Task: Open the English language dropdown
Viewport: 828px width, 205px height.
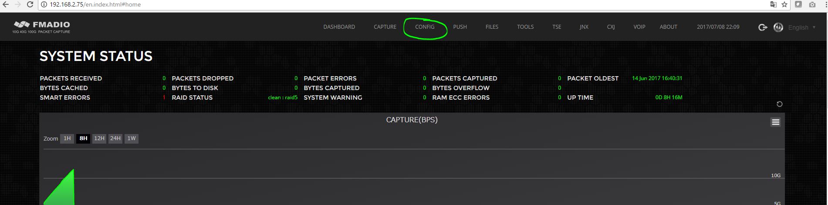Action: point(802,27)
